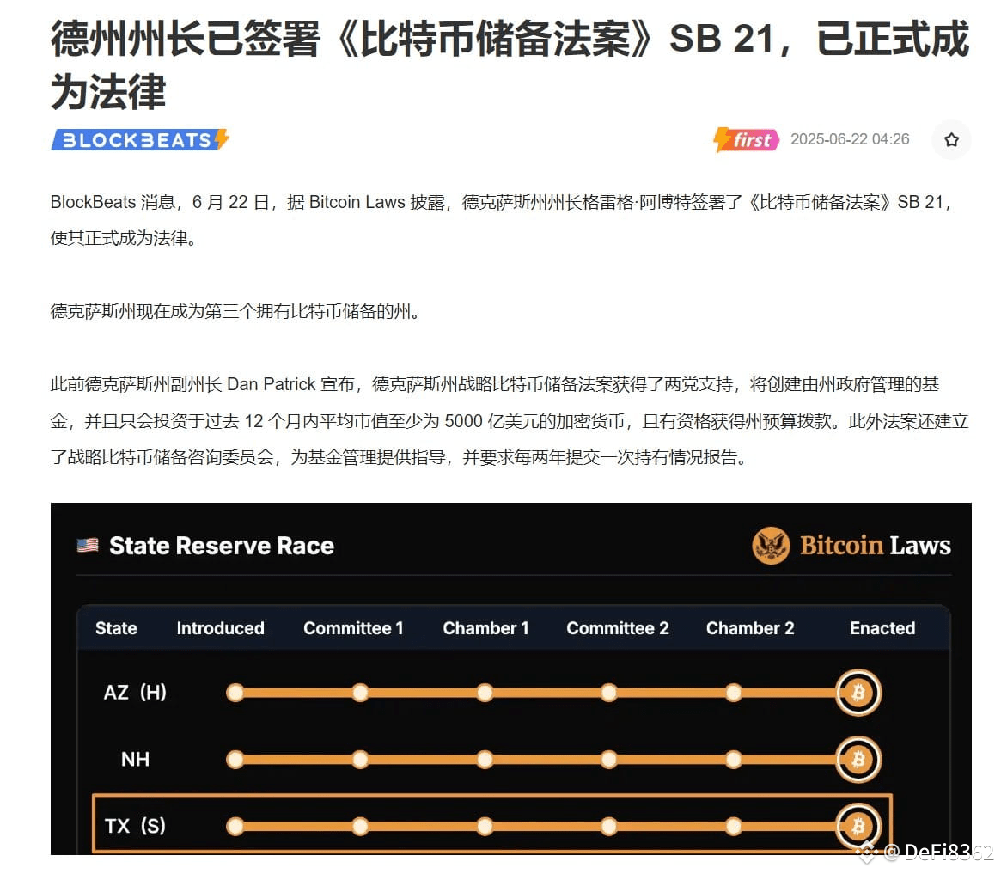Click the 'Committee 1' column header
The height and width of the screenshot is (874, 1001).
click(353, 628)
